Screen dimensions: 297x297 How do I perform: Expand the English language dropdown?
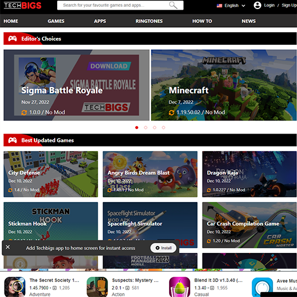tap(231, 6)
